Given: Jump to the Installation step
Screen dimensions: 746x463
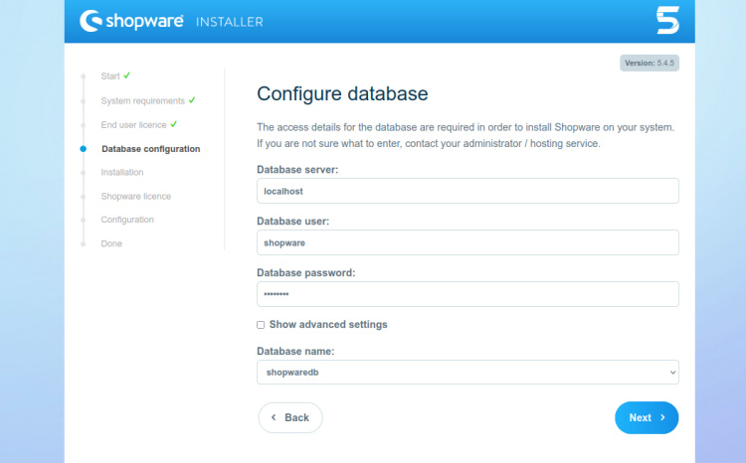Looking at the screenshot, I should click(x=122, y=172).
